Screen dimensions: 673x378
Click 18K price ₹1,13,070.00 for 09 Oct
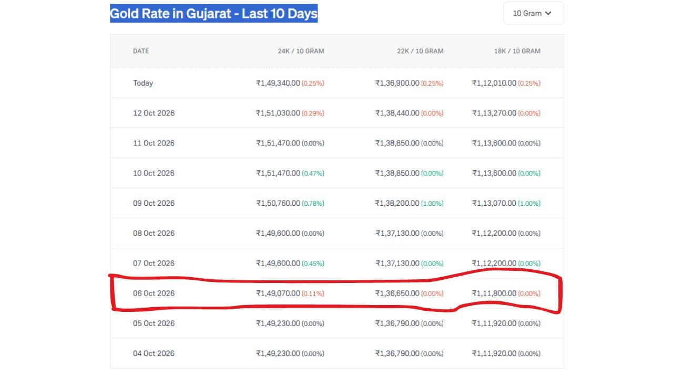point(494,203)
